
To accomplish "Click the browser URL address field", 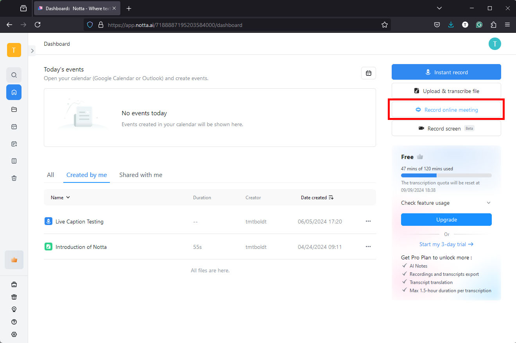I will pyautogui.click(x=237, y=25).
